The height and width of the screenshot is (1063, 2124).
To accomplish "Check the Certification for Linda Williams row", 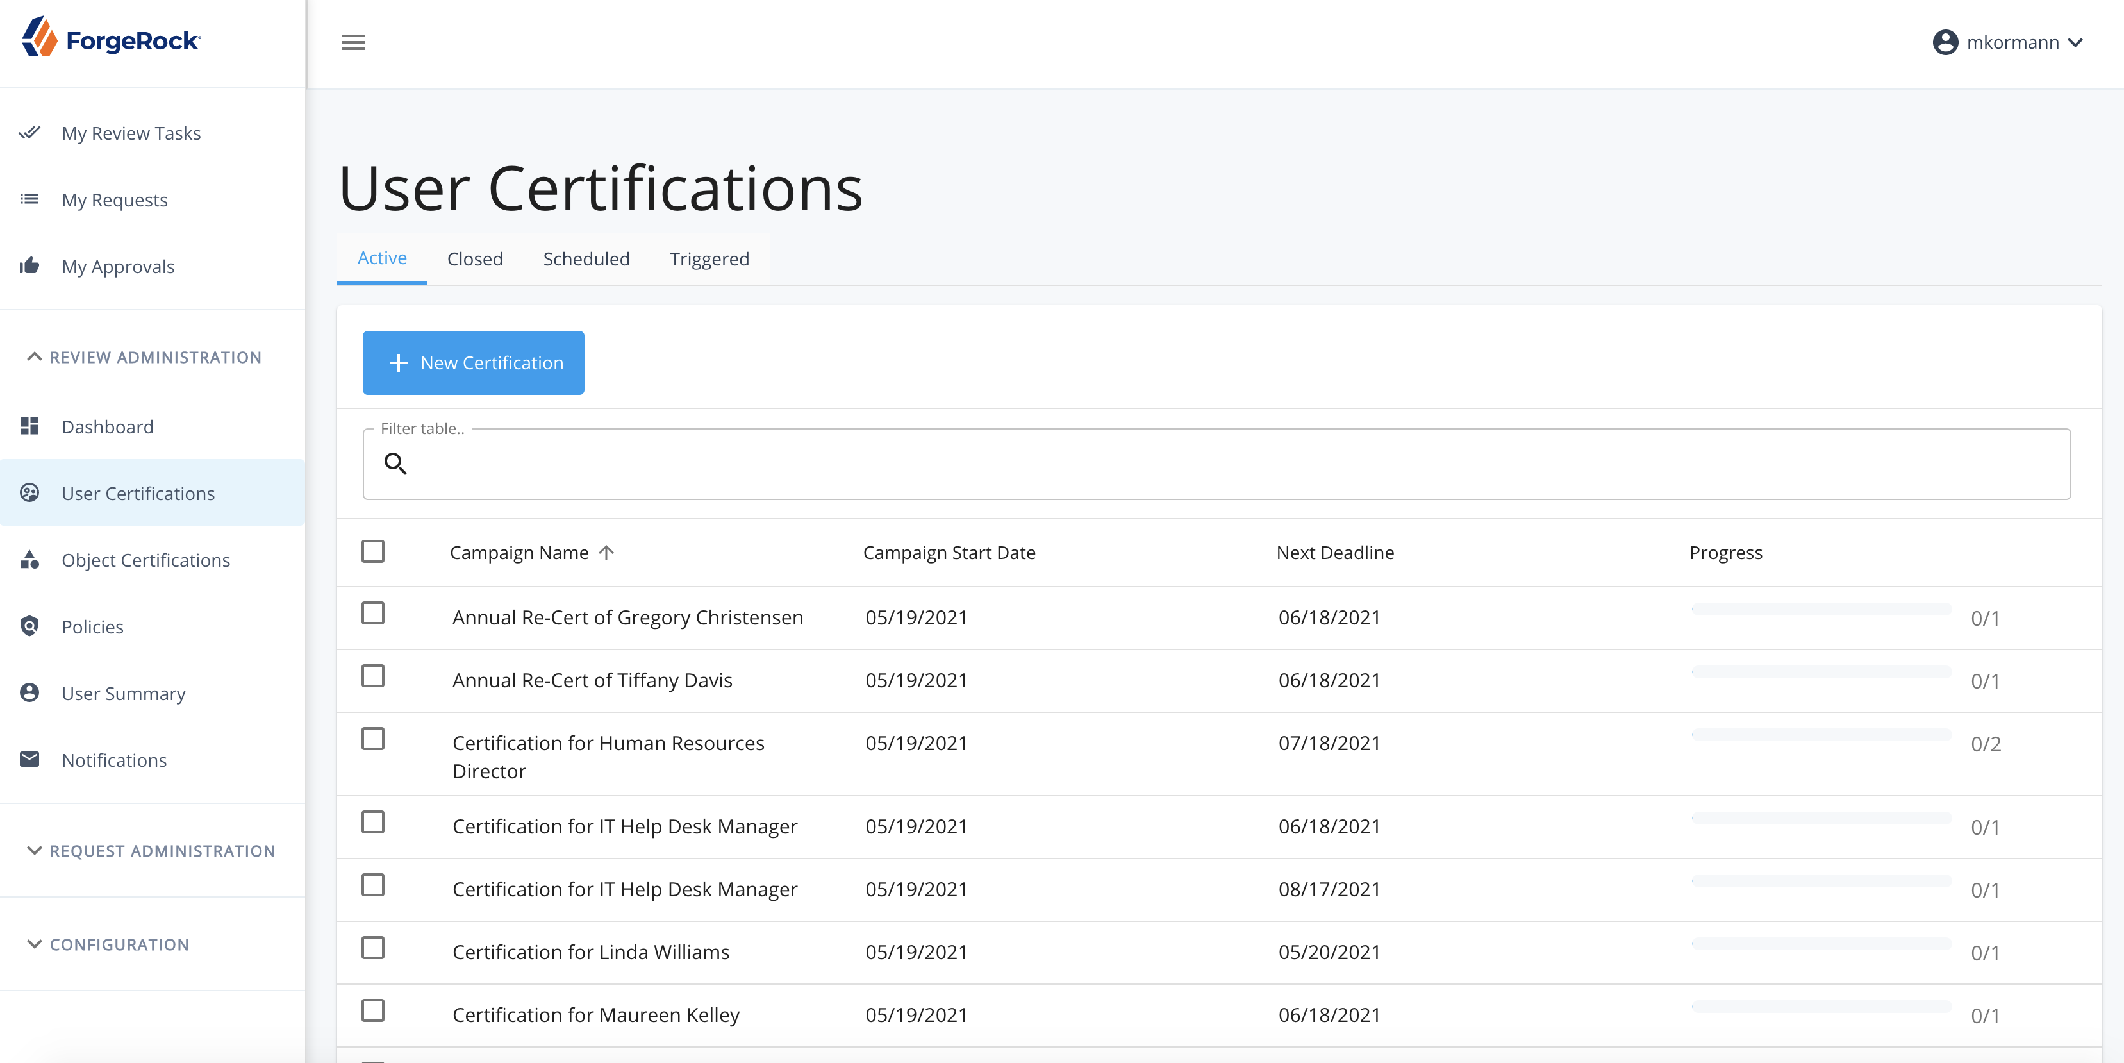I will 372,947.
